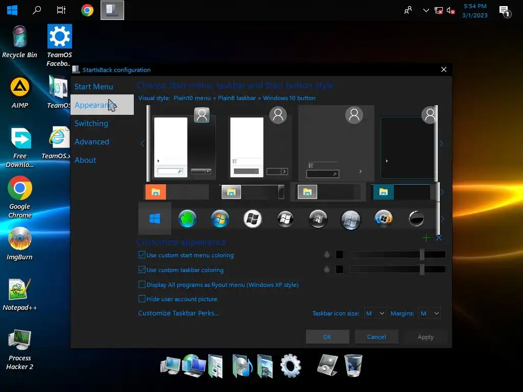This screenshot has height=392, width=523.
Task: Pick the black start menu style thumbnail
Action: (408, 144)
